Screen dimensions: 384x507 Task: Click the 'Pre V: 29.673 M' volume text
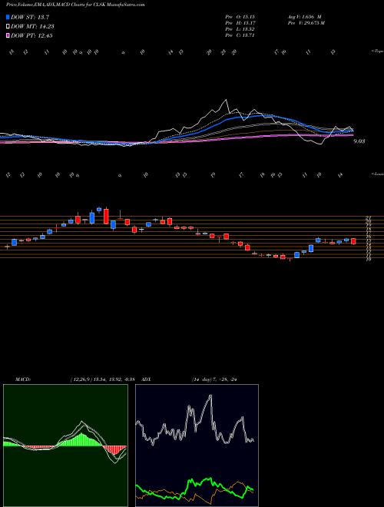[306, 23]
